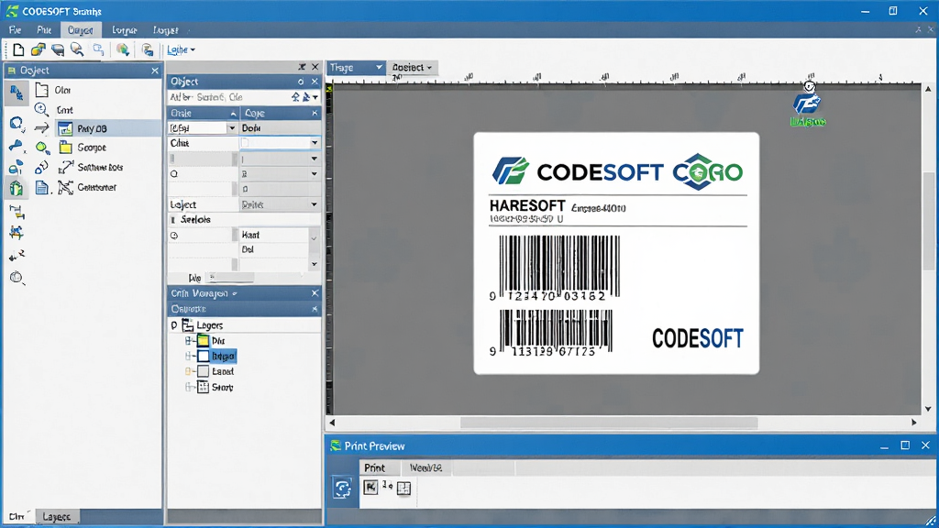Open the highlighted Object menu tab
This screenshot has width=939, height=528.
pos(81,30)
